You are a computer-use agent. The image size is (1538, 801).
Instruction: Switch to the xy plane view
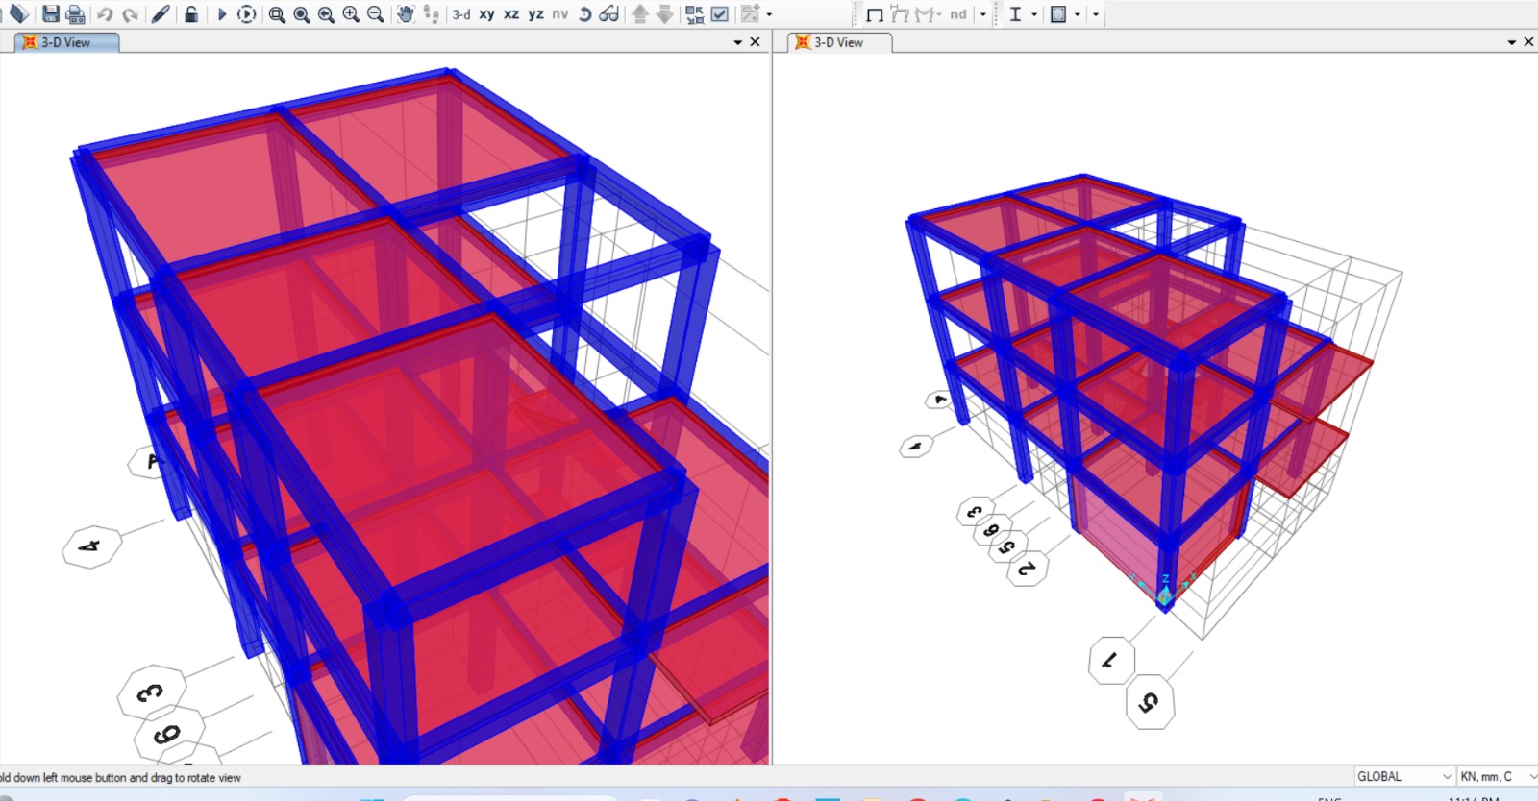(x=487, y=14)
